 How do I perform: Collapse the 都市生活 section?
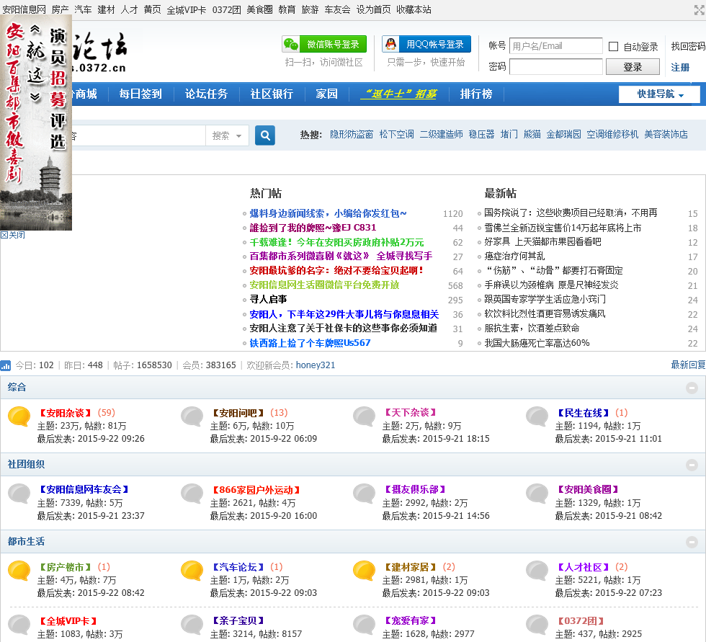(692, 542)
